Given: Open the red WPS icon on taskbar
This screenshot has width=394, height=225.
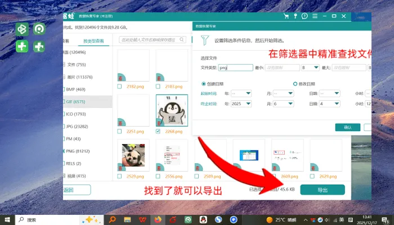Looking at the screenshot, I should pos(142,220).
